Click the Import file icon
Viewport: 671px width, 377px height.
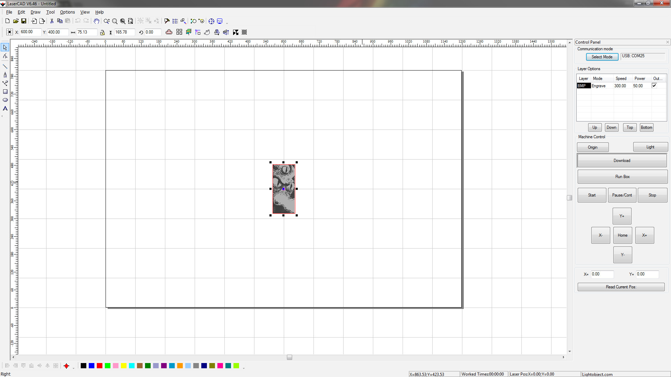(x=34, y=21)
